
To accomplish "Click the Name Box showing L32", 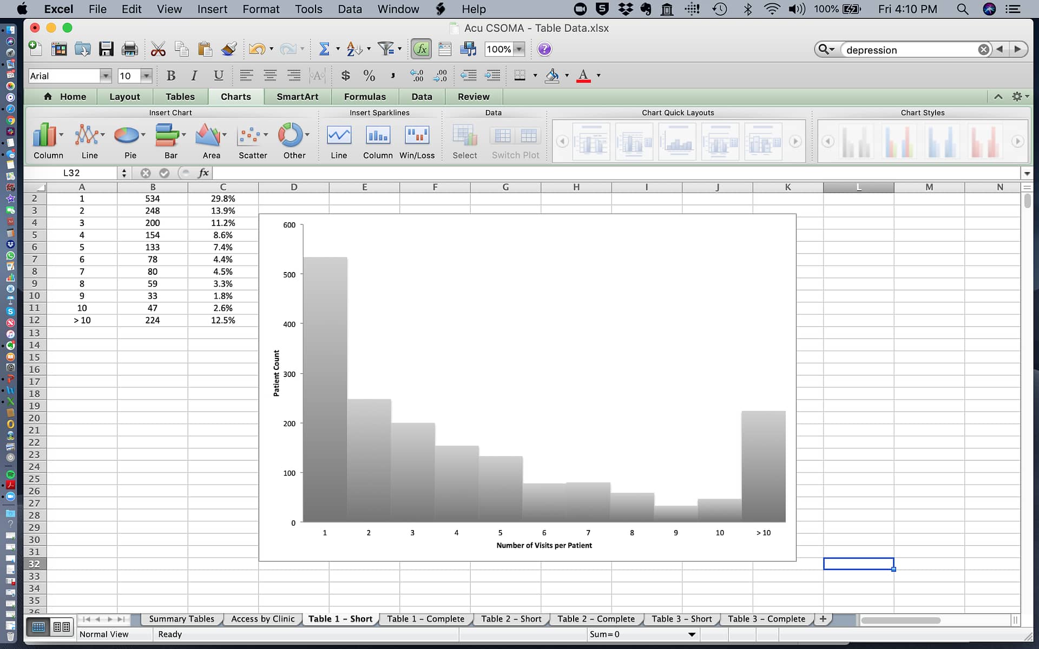I will click(x=71, y=173).
